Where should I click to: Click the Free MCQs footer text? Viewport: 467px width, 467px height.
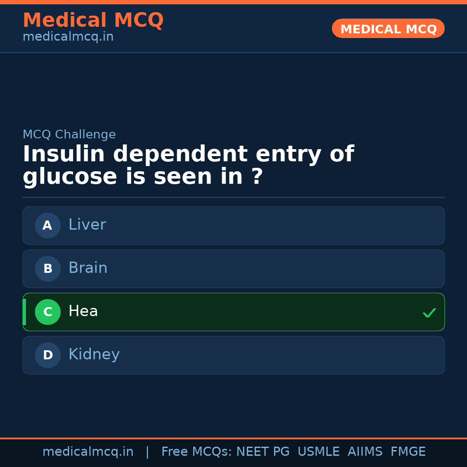pos(196,452)
